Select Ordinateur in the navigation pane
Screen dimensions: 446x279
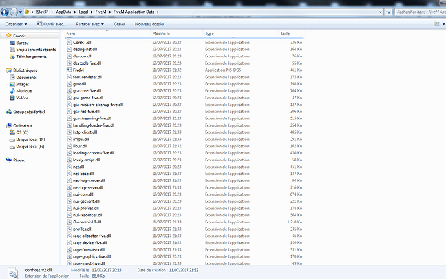coord(23,125)
